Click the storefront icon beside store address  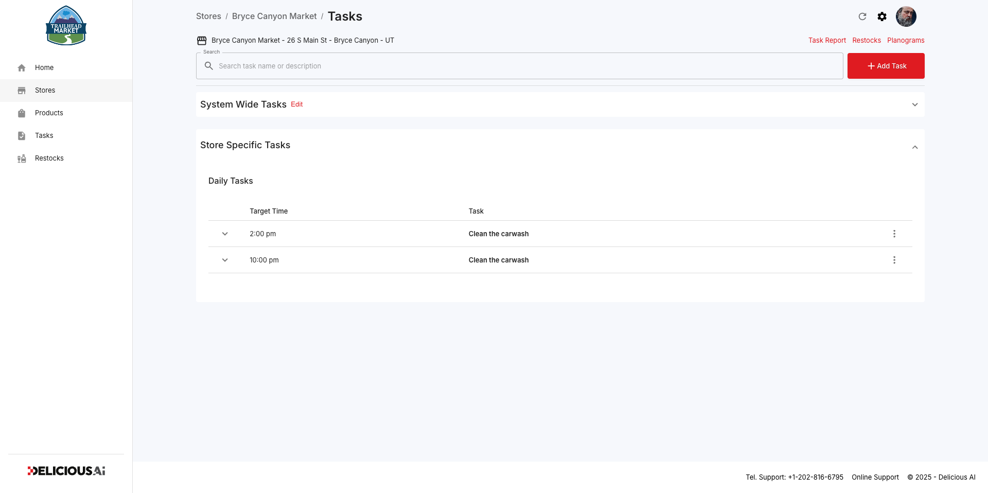tap(202, 40)
